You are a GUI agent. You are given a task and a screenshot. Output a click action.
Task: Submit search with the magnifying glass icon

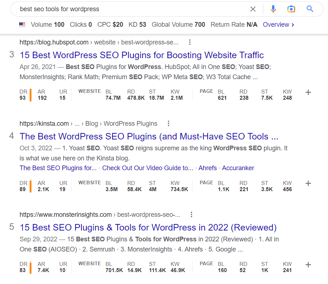(x=310, y=9)
